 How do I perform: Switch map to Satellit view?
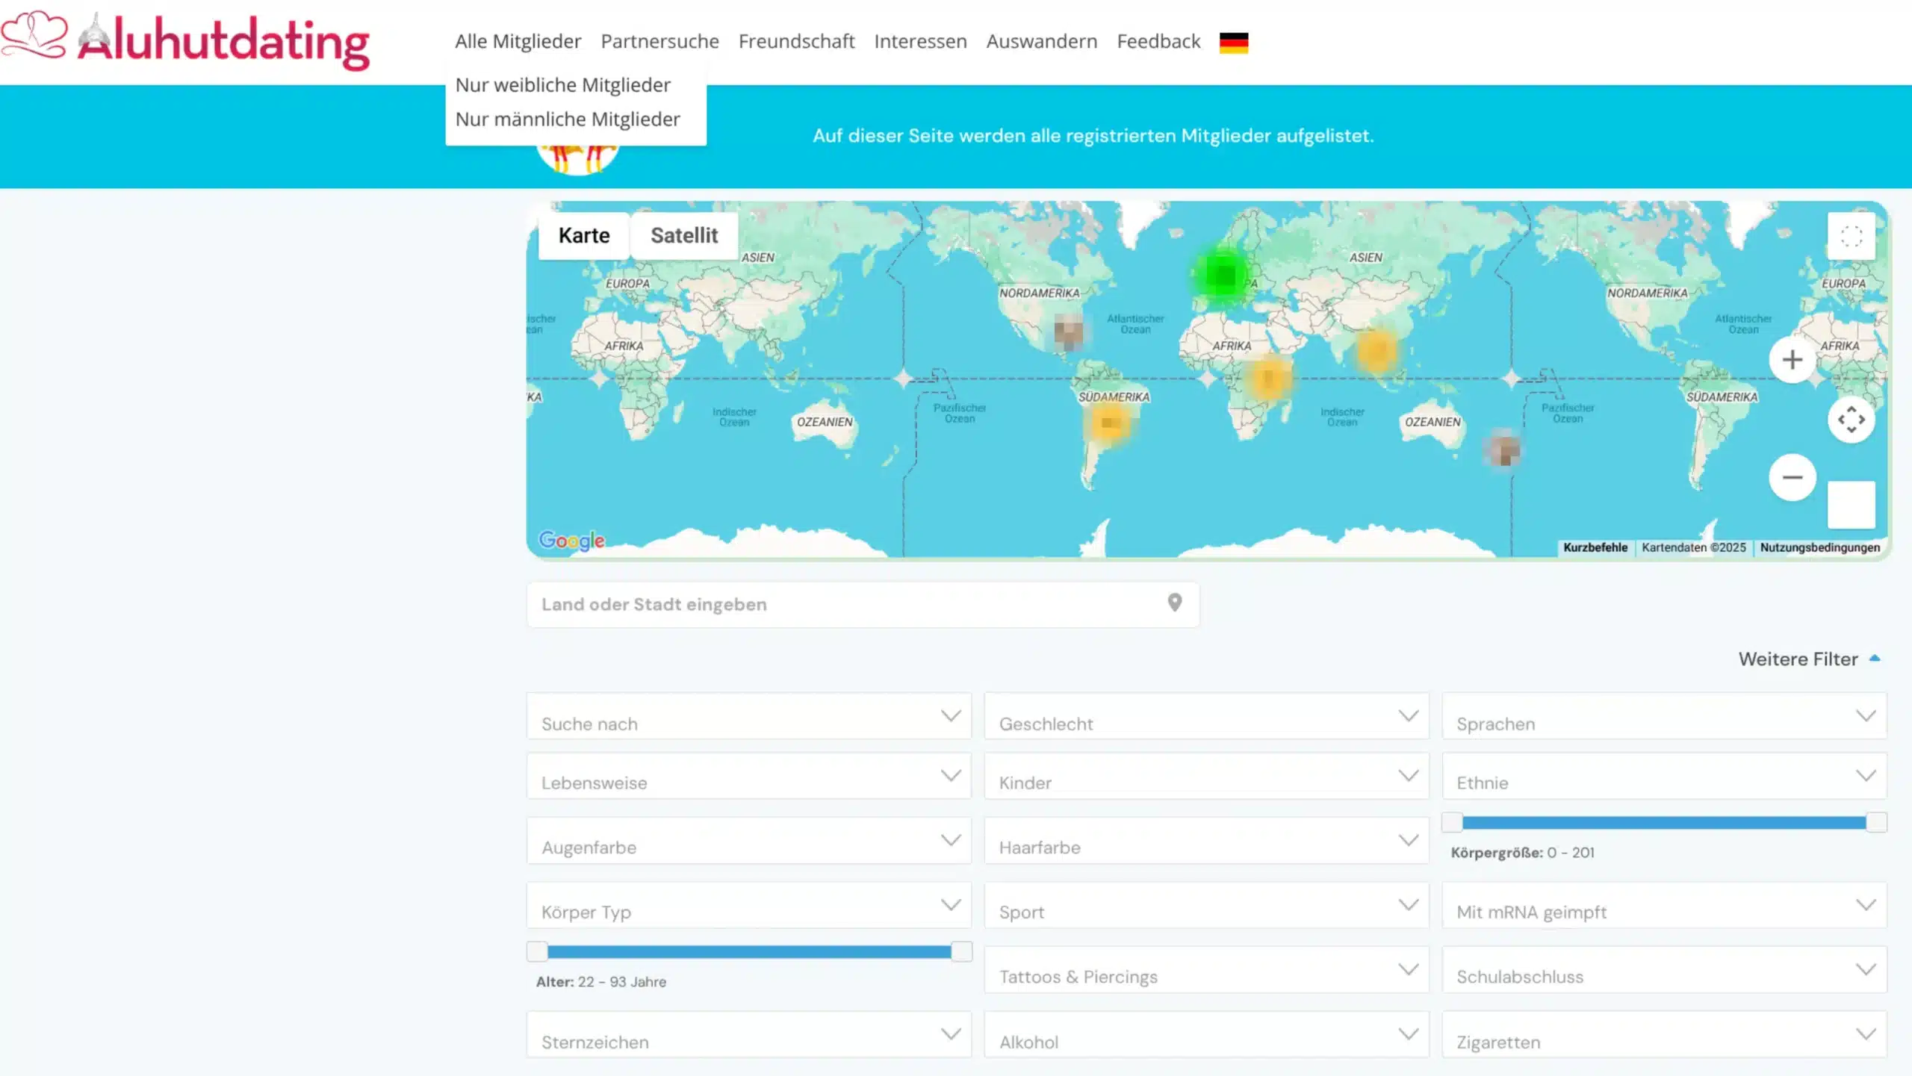(x=683, y=236)
